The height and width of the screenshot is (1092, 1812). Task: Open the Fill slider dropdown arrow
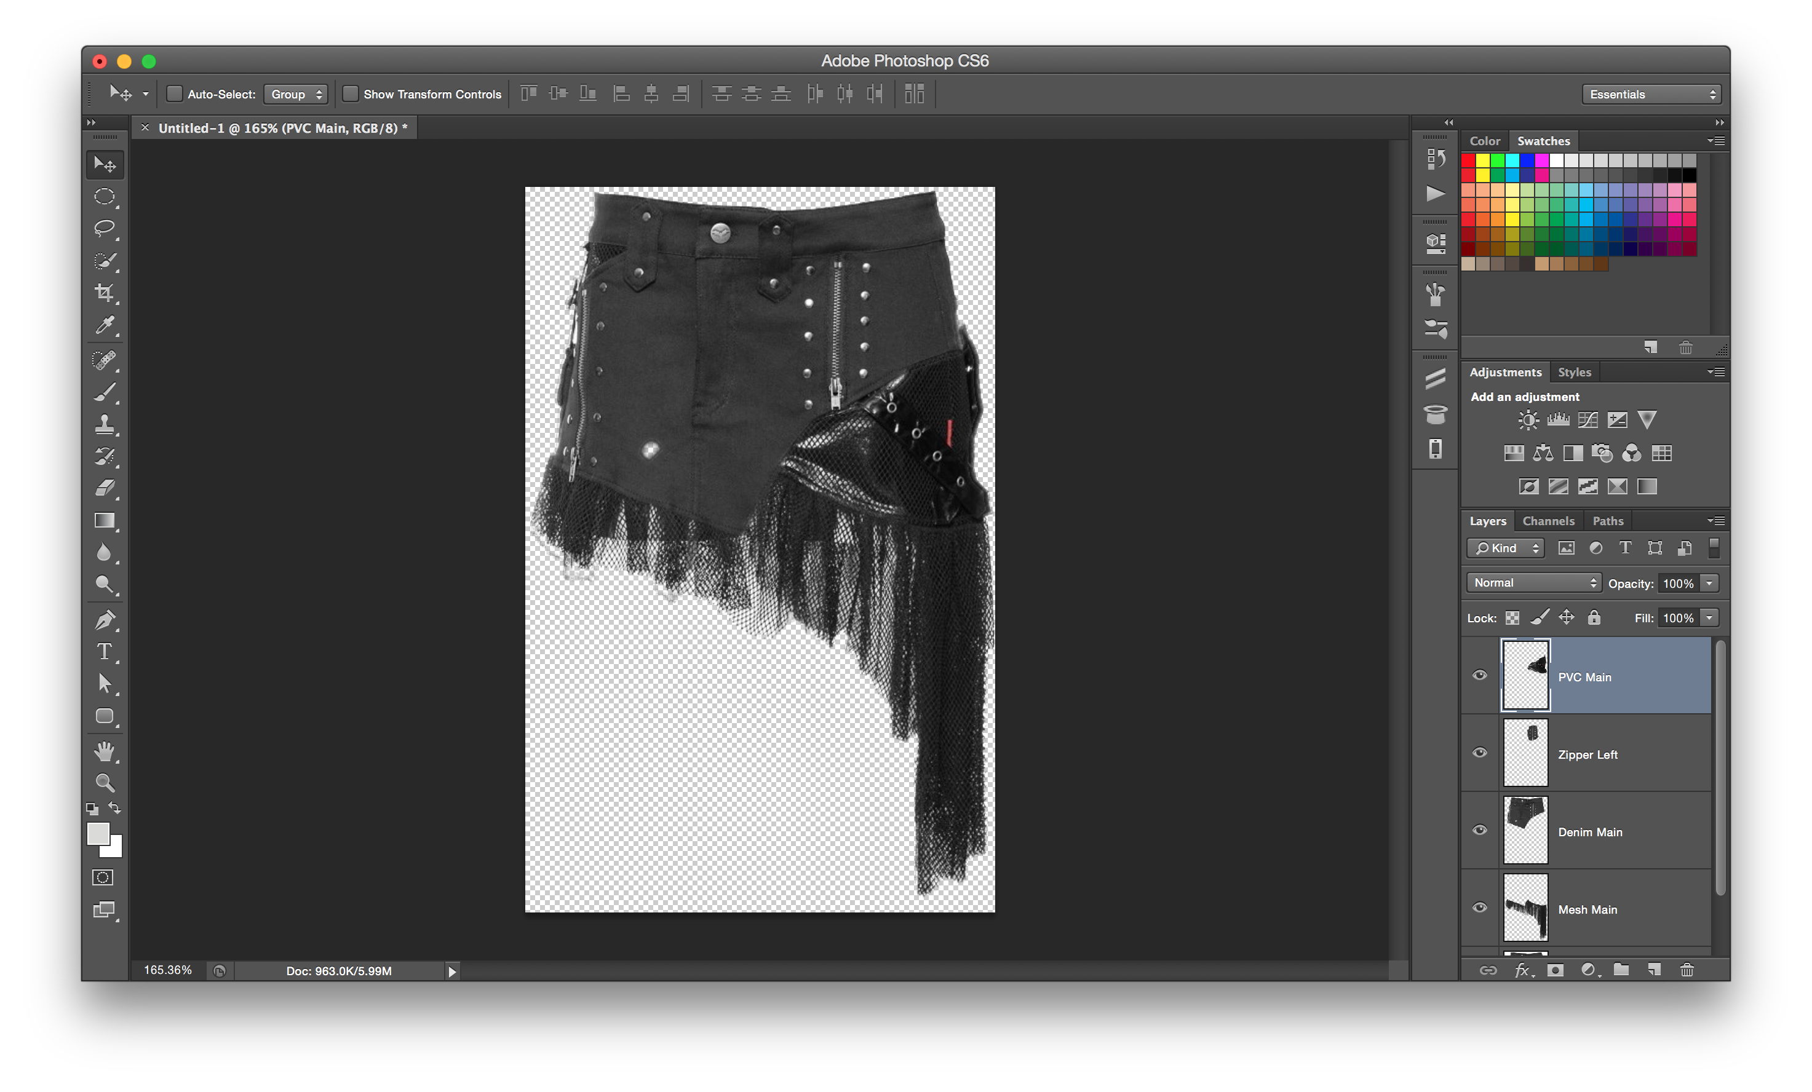1710,618
